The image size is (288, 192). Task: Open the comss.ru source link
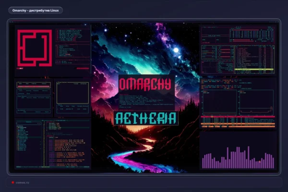(x=22, y=182)
